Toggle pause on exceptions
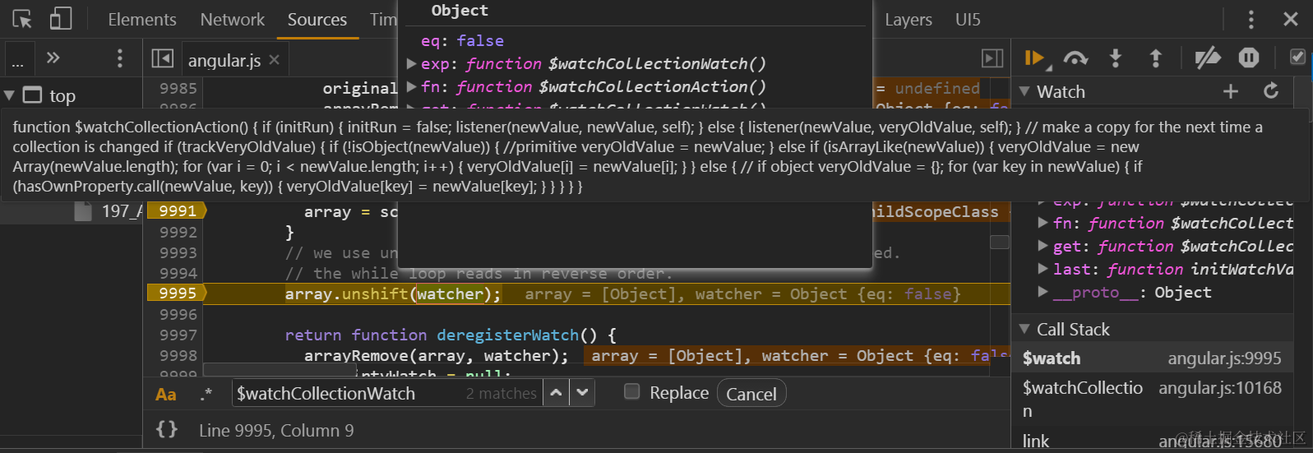The image size is (1313, 453). coord(1248,58)
